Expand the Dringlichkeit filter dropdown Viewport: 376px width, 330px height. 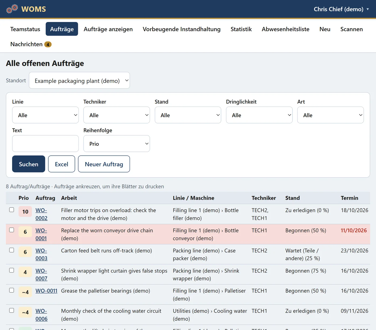(x=259, y=115)
